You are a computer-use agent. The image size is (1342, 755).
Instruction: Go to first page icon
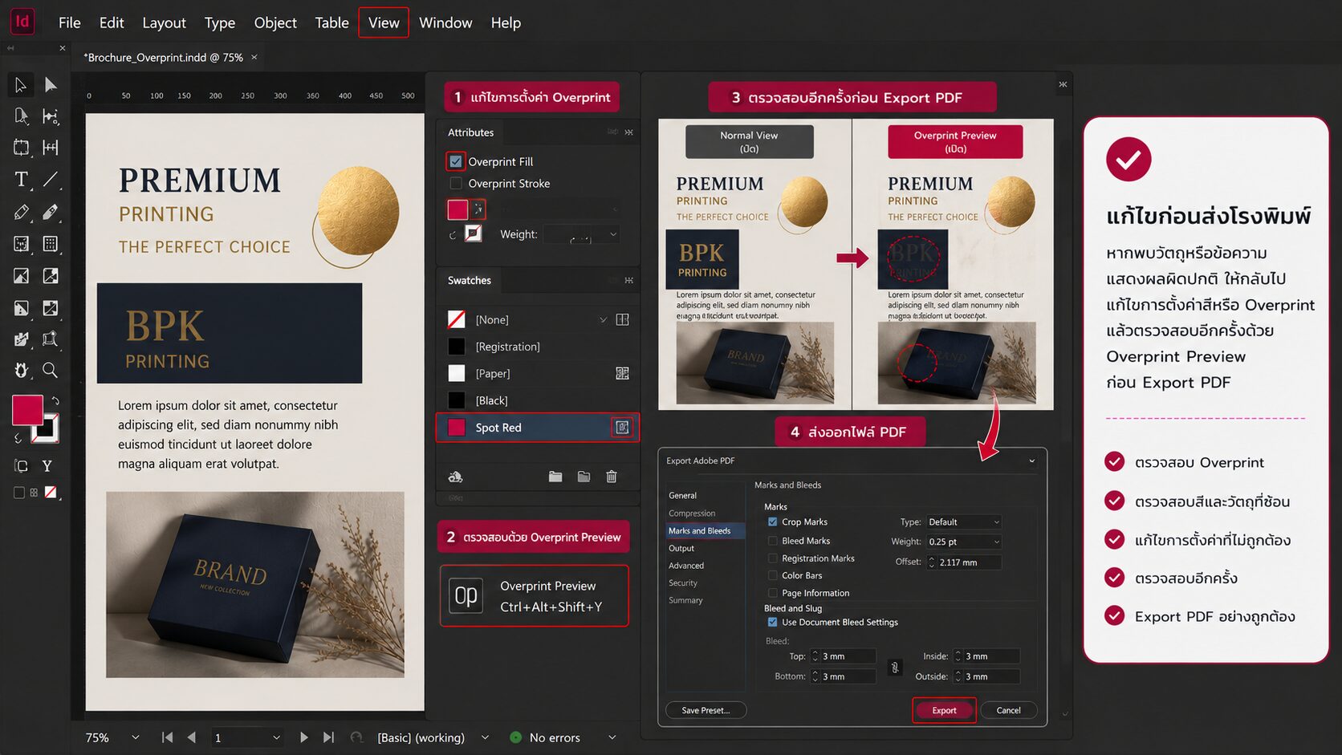pos(167,737)
